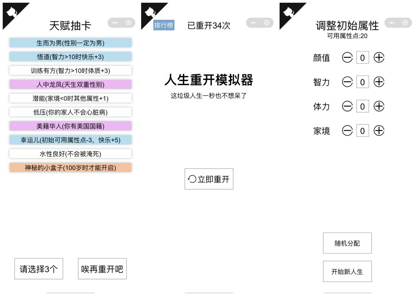Click the 天赋抽卡 heading
Image resolution: width=418 pixels, height=299 pixels.
[70, 26]
